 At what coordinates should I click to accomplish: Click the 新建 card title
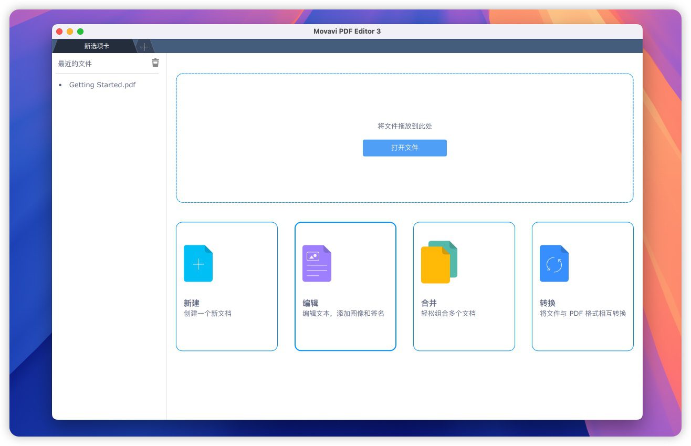[192, 303]
